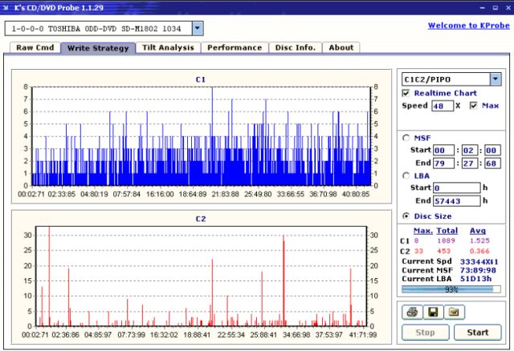Toggle the Max speed checkbox
The width and height of the screenshot is (514, 351).
click(473, 105)
